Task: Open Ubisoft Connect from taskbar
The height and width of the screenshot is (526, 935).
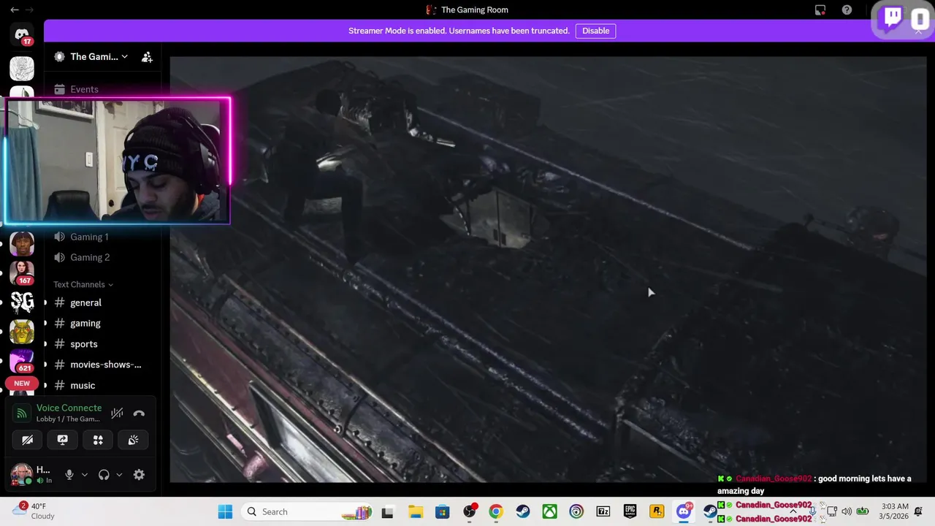Action: pyautogui.click(x=576, y=511)
